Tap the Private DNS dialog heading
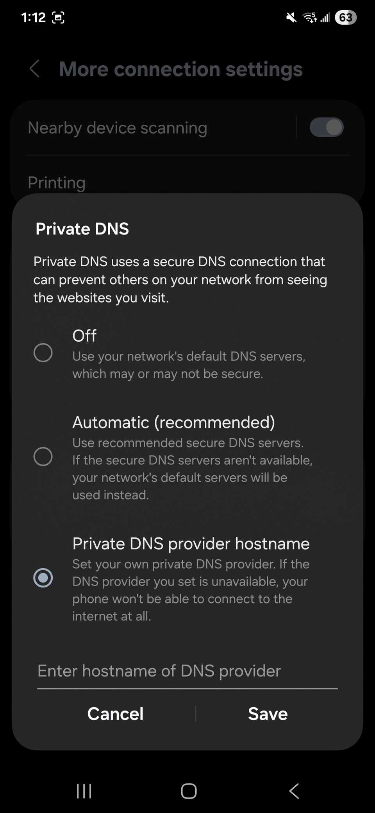 [82, 229]
